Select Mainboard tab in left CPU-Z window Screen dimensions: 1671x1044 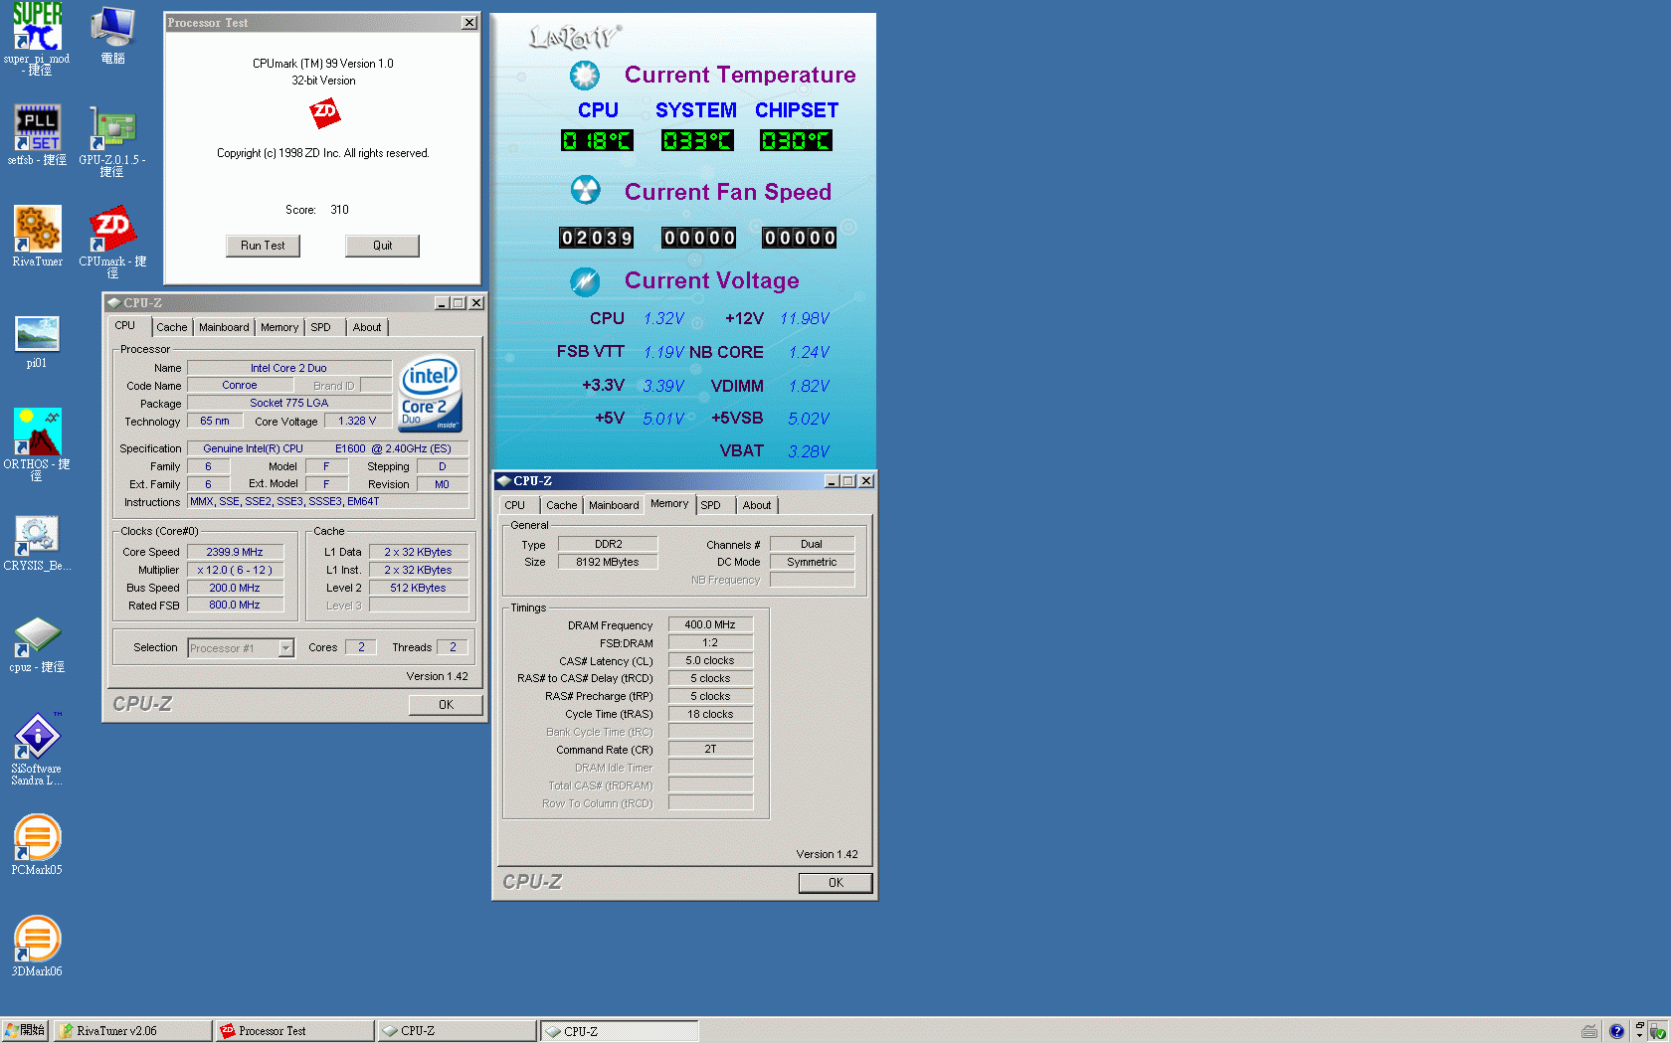point(224,327)
